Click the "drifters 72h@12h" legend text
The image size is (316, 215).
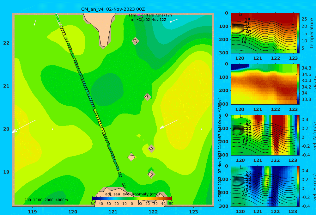(x=156, y=15)
